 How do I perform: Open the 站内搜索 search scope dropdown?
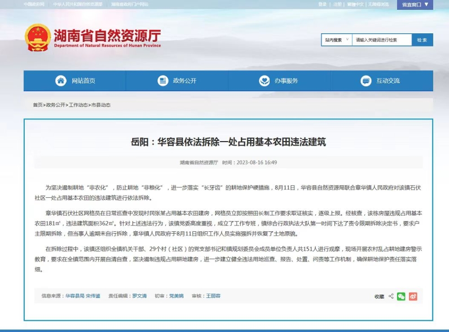pyautogui.click(x=336, y=40)
